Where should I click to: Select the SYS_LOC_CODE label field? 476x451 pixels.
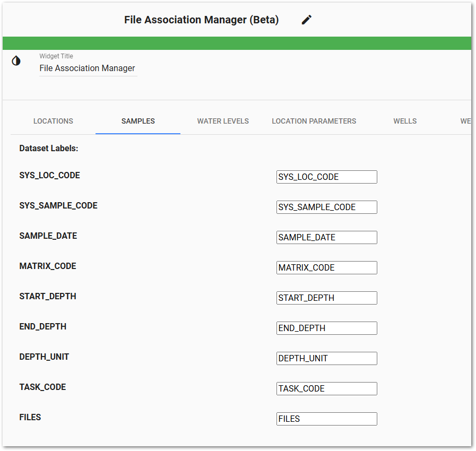pyautogui.click(x=326, y=177)
